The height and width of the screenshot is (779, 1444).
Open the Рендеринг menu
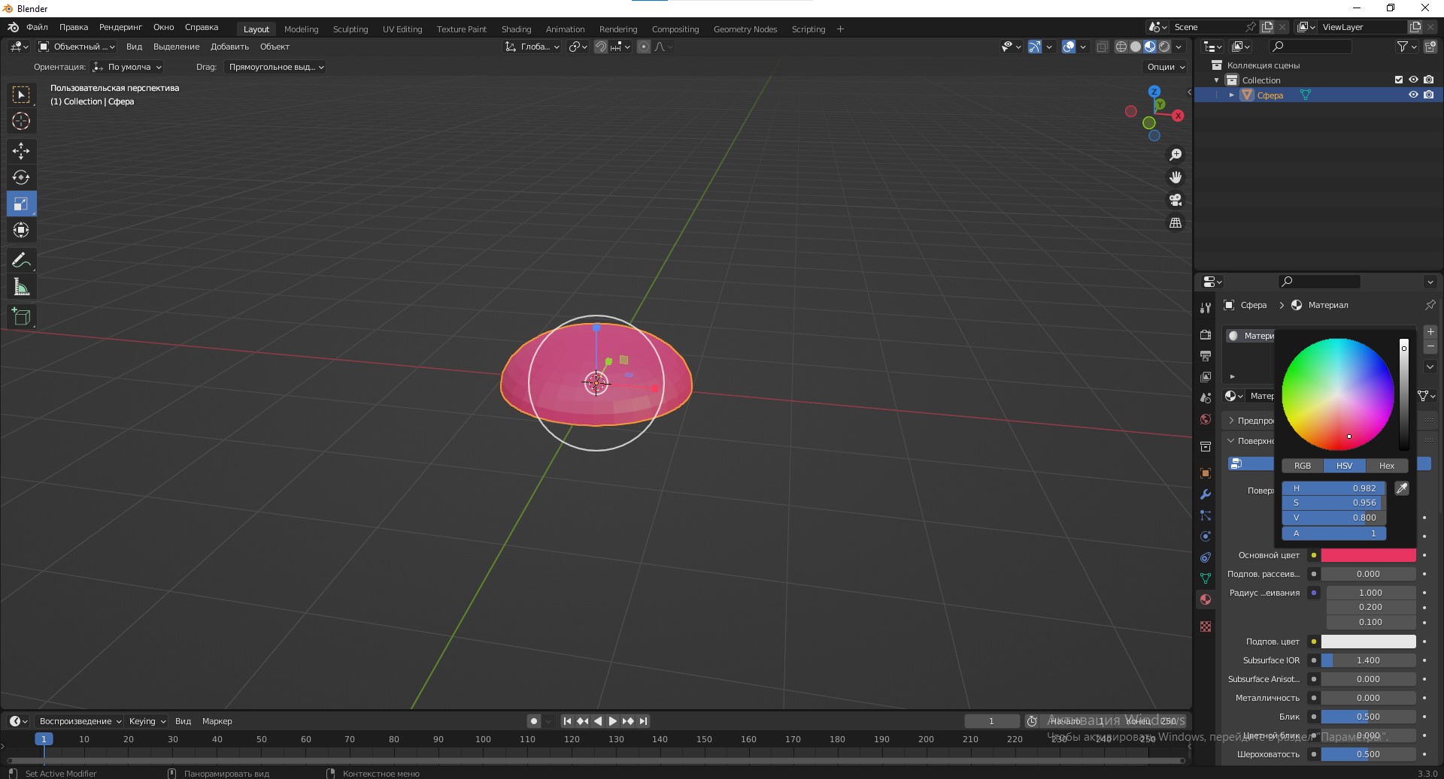pyautogui.click(x=120, y=27)
